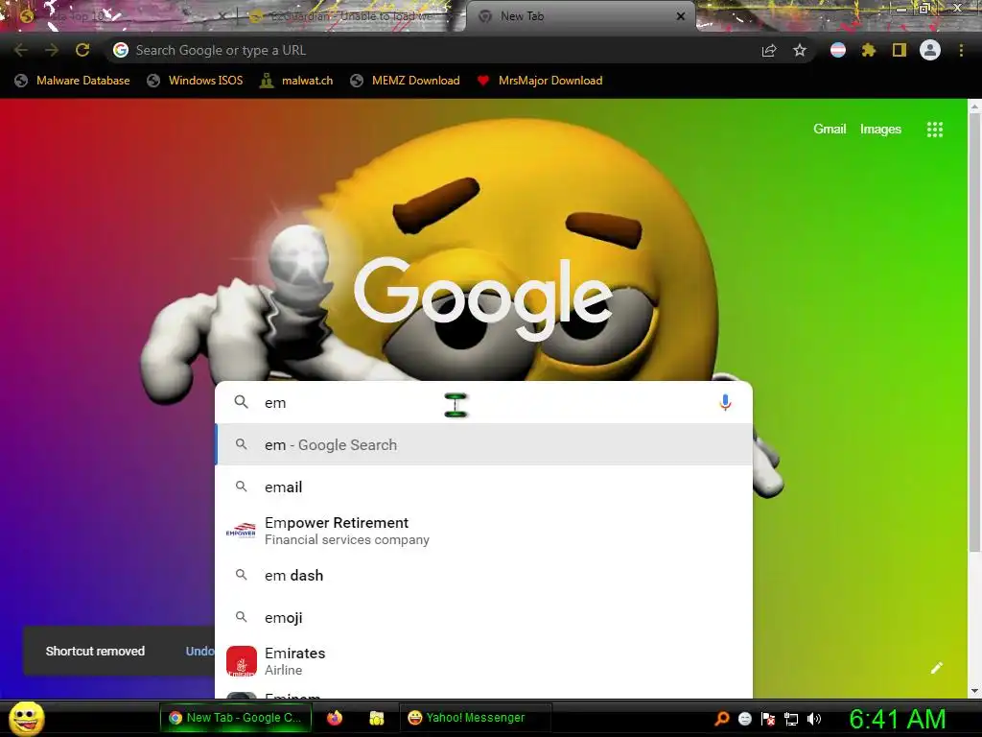Screen dimensions: 982x737
Task: Open the profile avatar menu
Action: pyautogui.click(x=930, y=50)
